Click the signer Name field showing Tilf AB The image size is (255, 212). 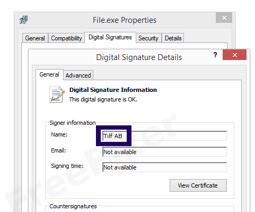click(164, 136)
